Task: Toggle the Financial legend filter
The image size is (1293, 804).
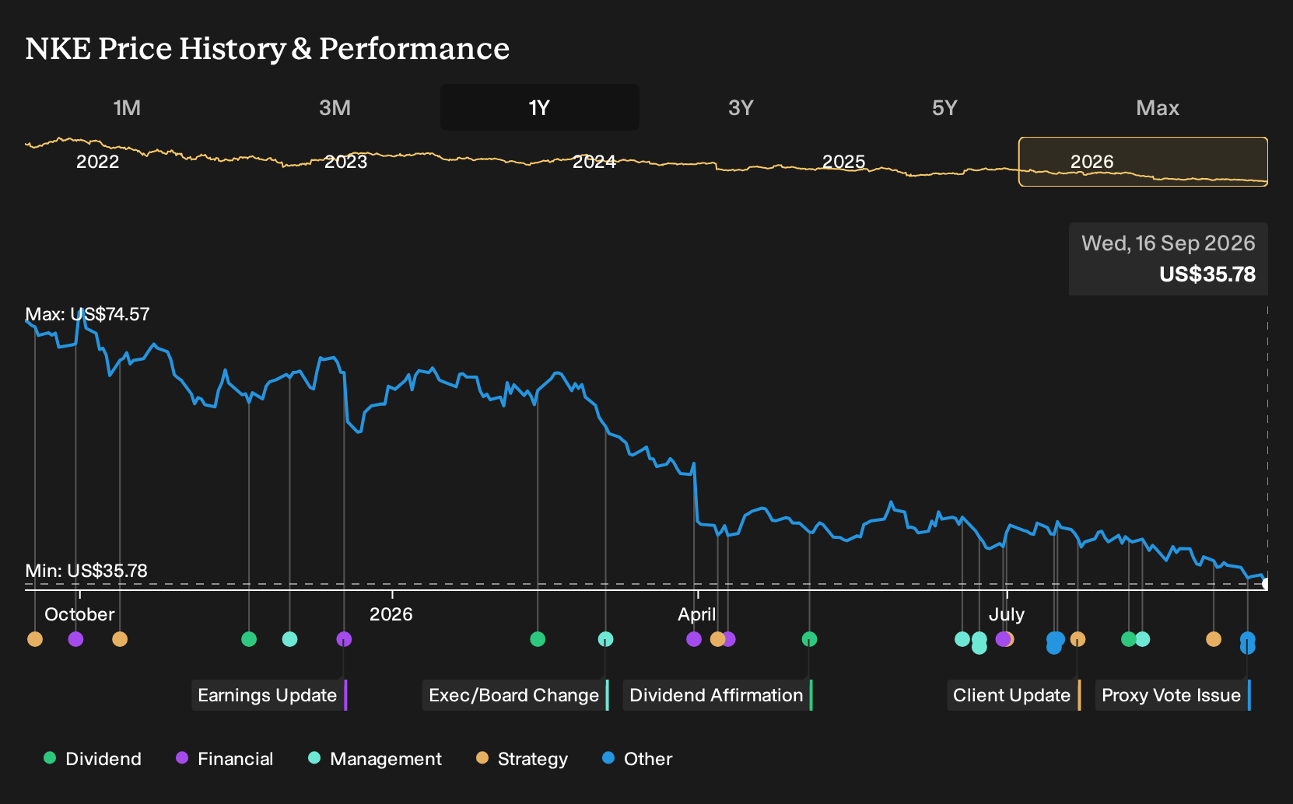Action: [225, 759]
